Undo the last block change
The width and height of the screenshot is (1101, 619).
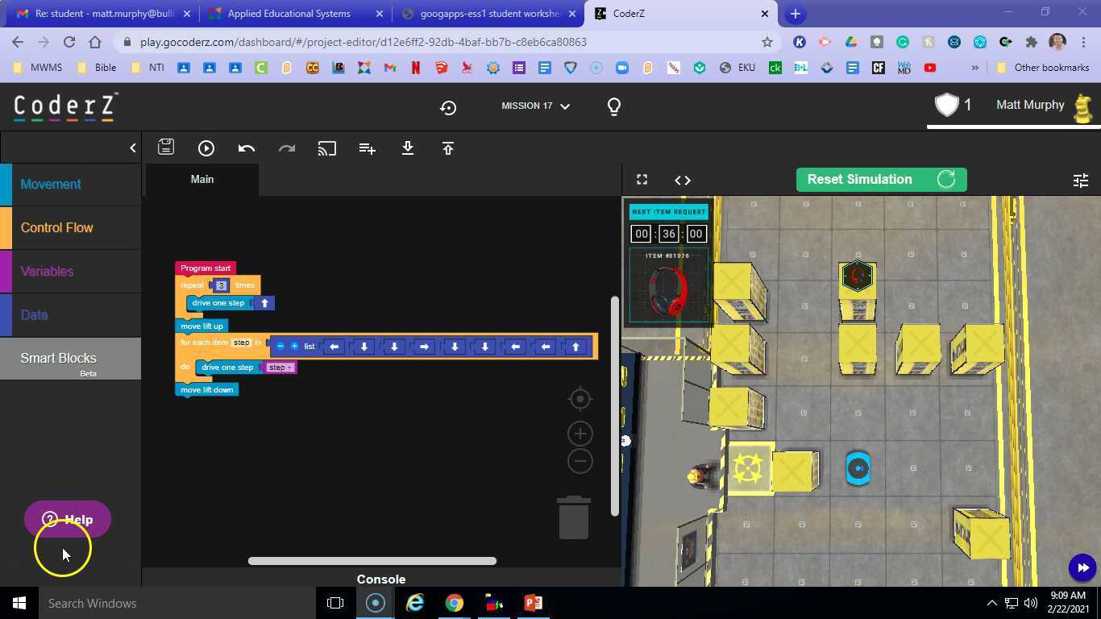pos(247,147)
